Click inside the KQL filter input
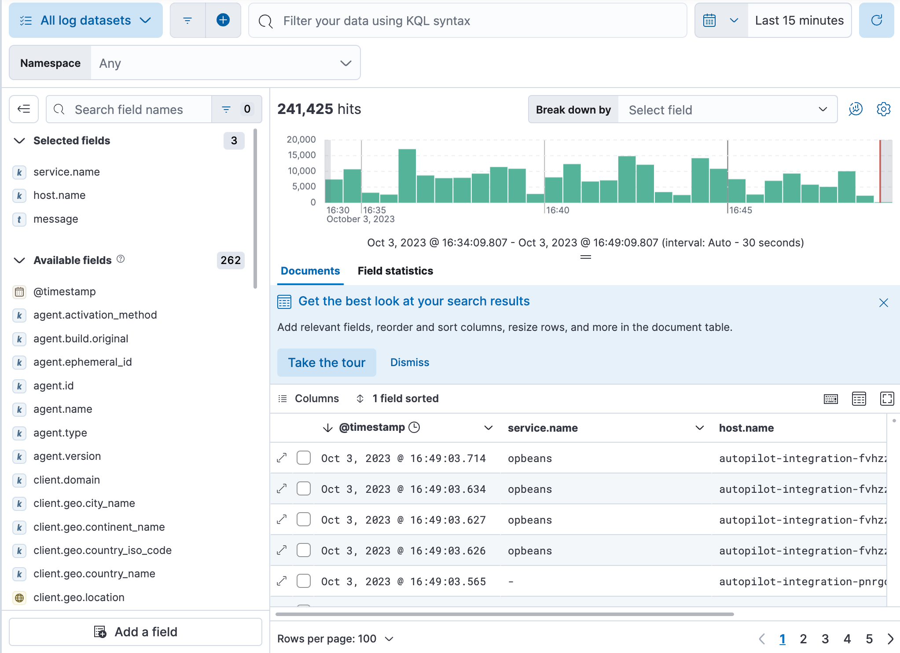900x653 pixels. coord(467,20)
